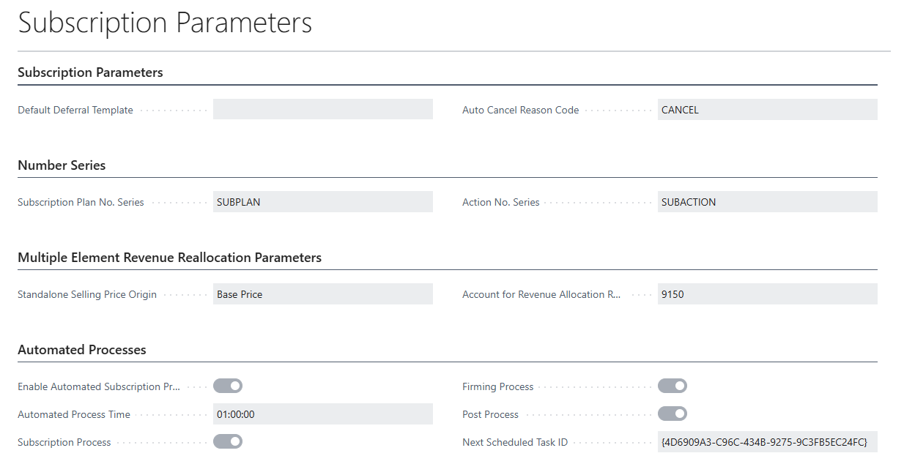This screenshot has width=904, height=475.
Task: Click the Automated Process Time label
Action: tap(74, 414)
